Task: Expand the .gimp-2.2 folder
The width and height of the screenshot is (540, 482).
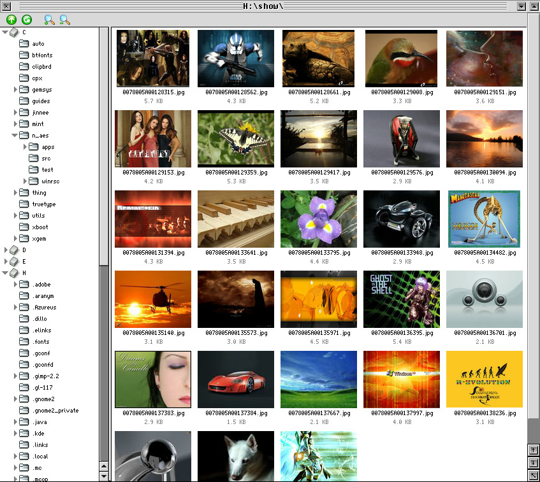Action: (x=16, y=376)
